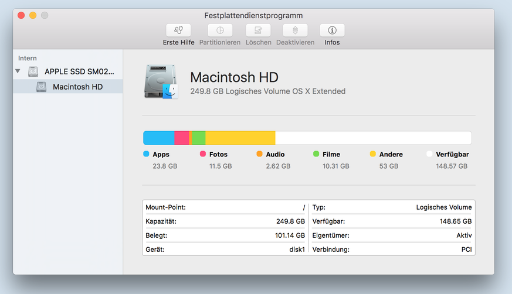Open the Infos toolbar button
The height and width of the screenshot is (294, 512).
332,30
